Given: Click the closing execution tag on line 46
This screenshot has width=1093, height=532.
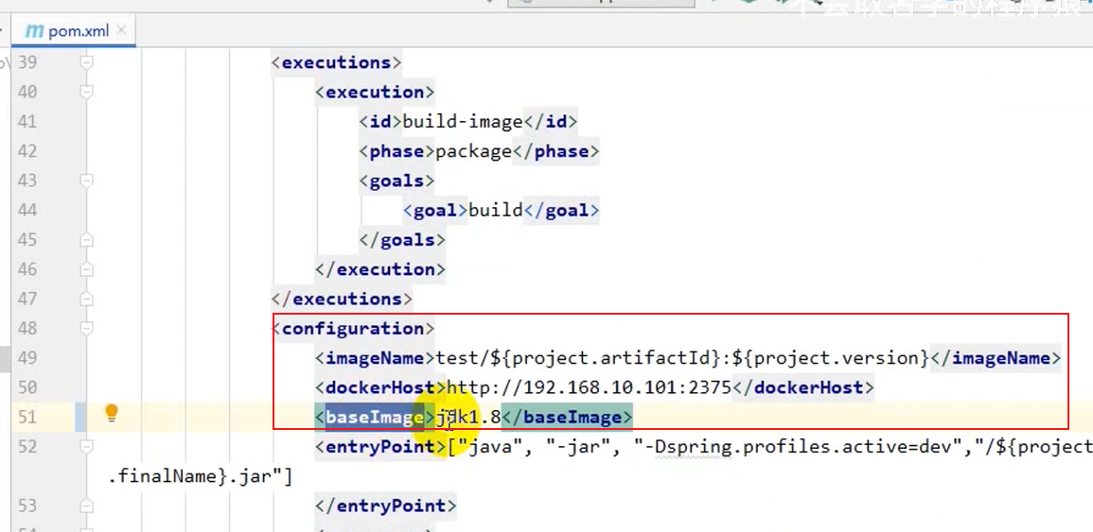Looking at the screenshot, I should [380, 269].
